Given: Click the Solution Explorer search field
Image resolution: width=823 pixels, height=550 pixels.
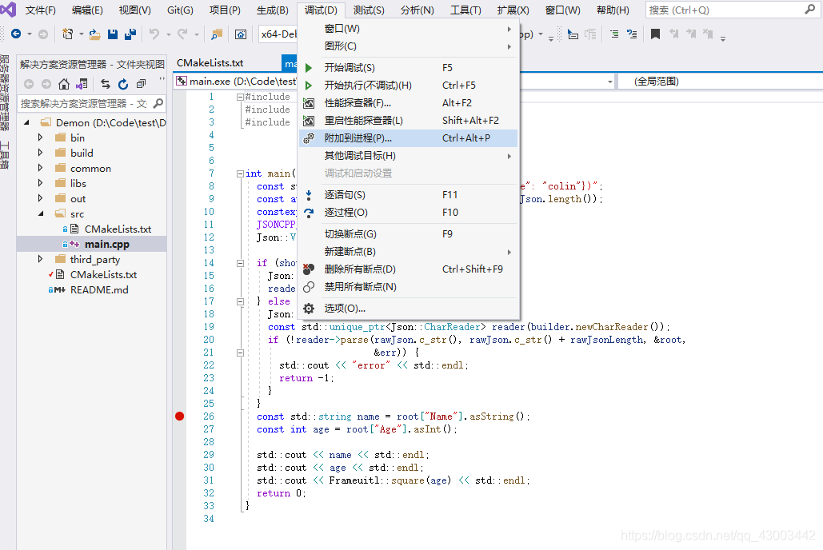Looking at the screenshot, I should click(92, 103).
